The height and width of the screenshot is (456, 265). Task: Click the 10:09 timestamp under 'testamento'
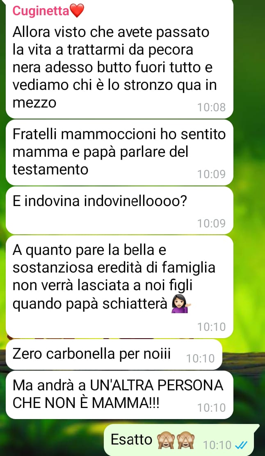212,174
